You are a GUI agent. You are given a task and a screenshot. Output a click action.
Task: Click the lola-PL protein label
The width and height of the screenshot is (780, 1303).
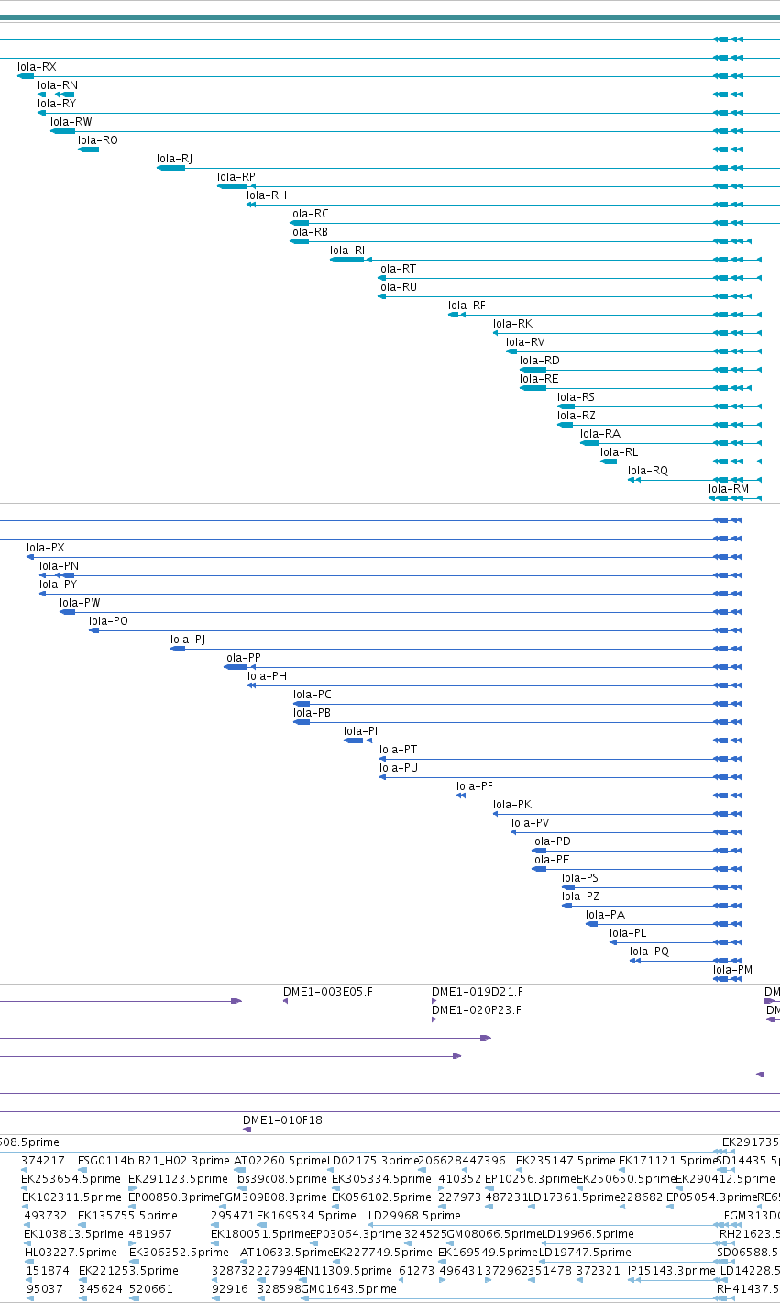628,933
